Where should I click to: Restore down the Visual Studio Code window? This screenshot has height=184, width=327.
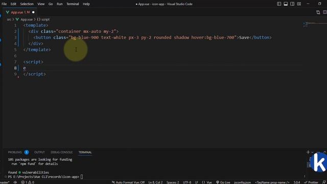tap(319, 4)
